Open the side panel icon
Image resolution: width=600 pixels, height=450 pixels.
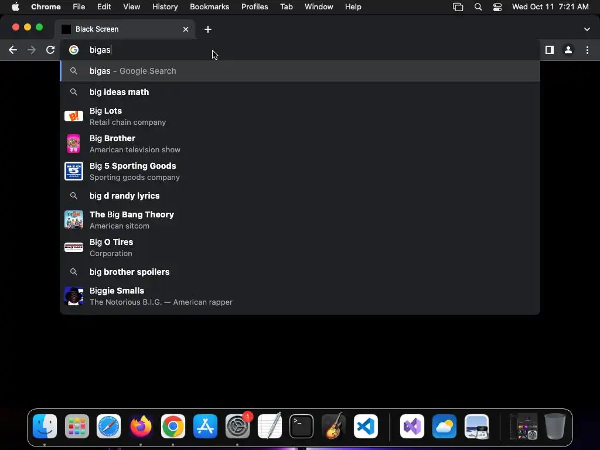pos(550,50)
